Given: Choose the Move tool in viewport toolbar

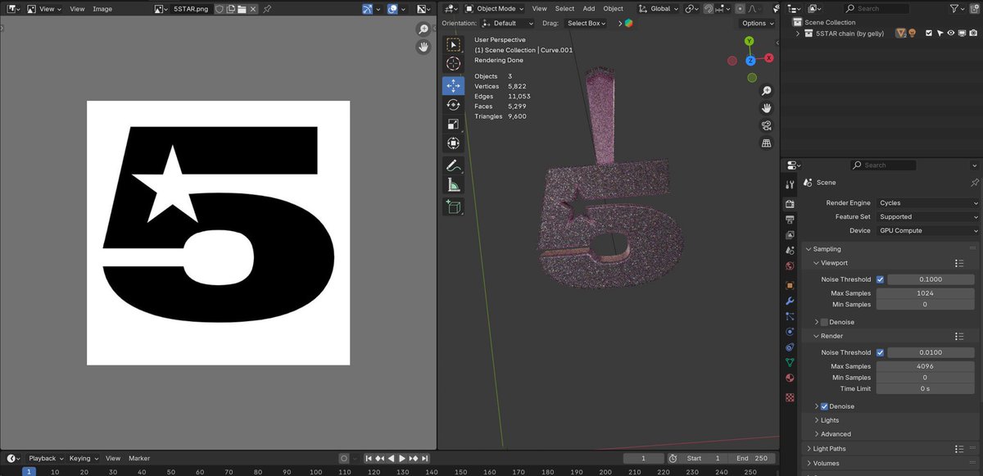Looking at the screenshot, I should (453, 85).
